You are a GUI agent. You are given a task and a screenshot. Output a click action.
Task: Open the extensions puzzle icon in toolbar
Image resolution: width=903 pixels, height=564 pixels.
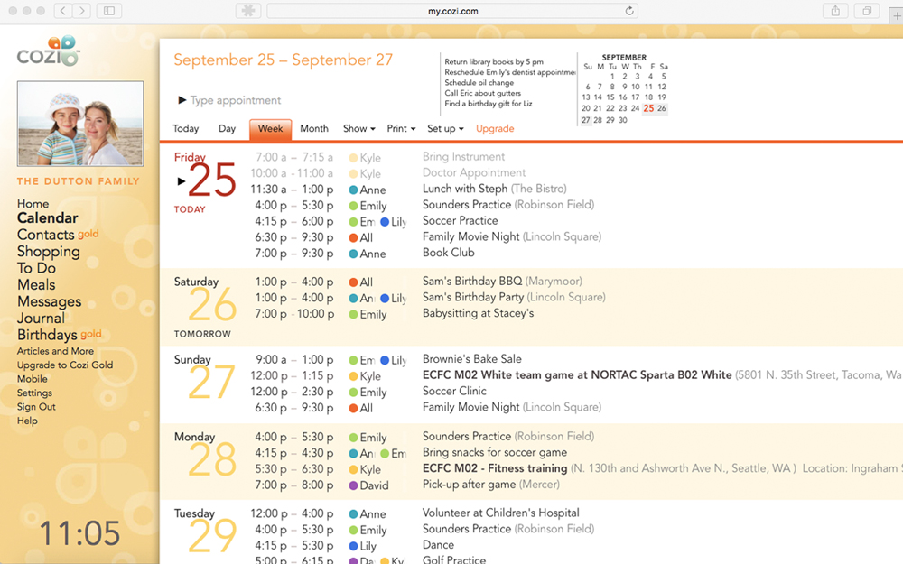click(248, 10)
